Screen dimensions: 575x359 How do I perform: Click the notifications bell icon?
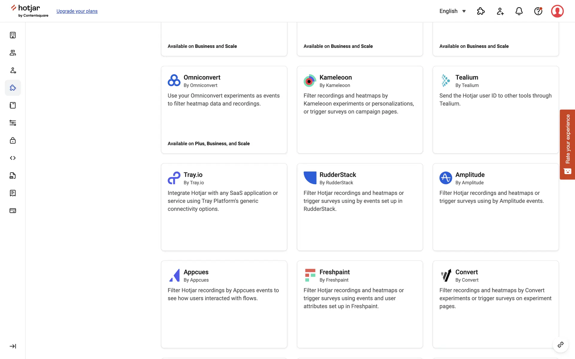click(x=519, y=11)
